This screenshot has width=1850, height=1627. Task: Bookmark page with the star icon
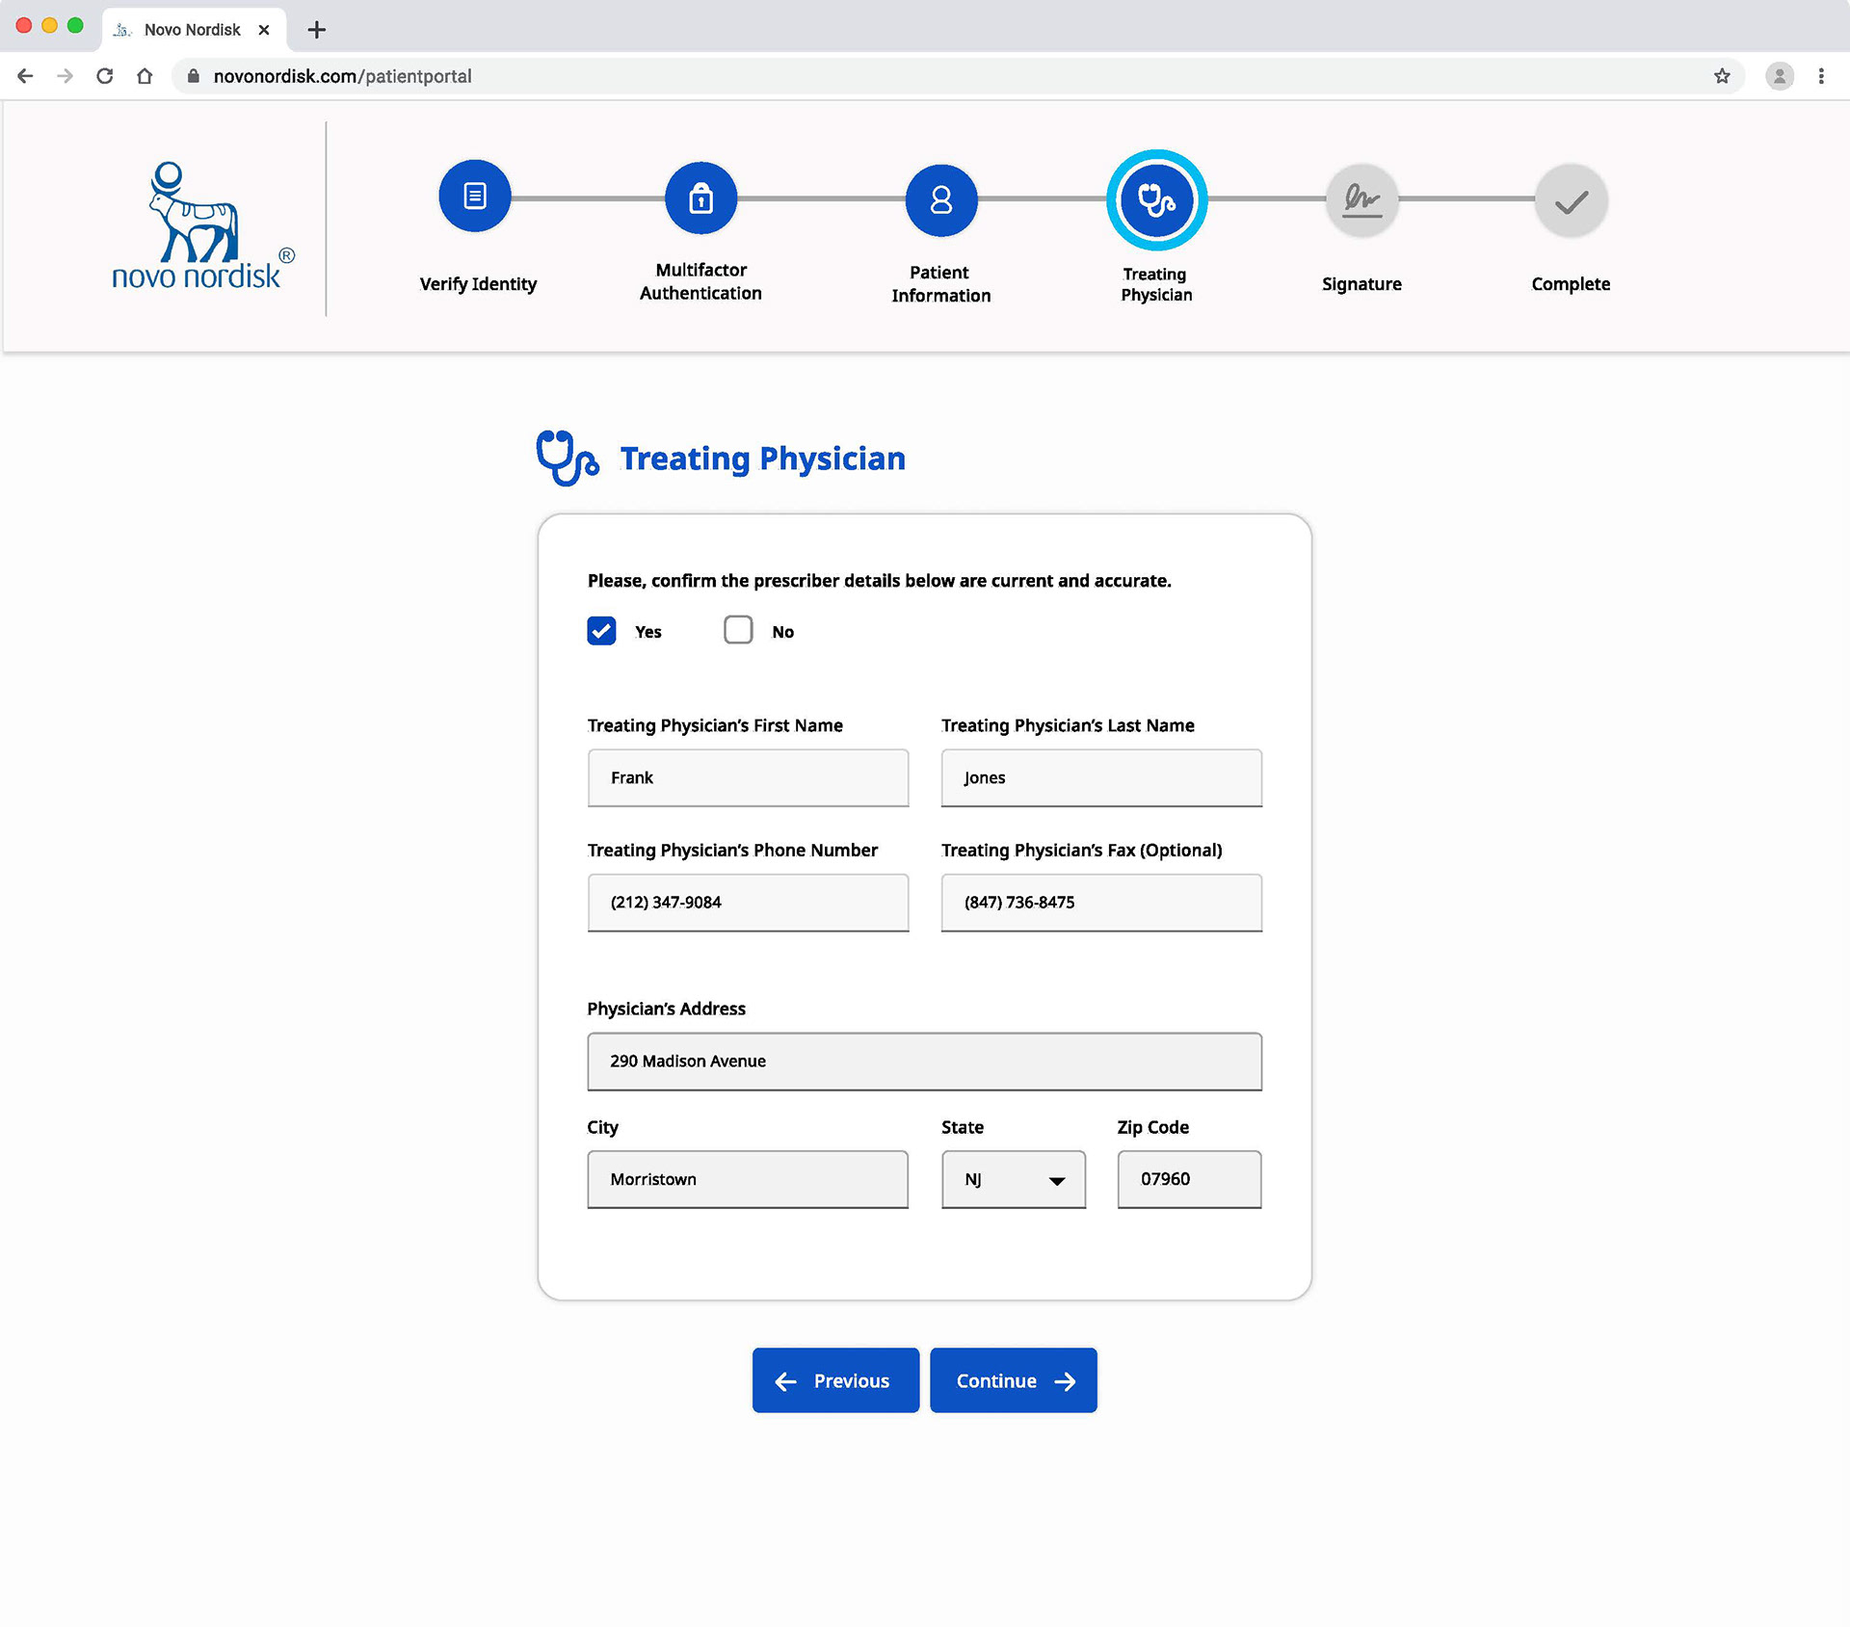click(1722, 76)
